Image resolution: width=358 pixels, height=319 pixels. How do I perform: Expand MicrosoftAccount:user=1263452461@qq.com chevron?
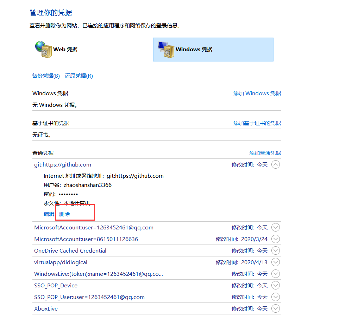(276, 227)
